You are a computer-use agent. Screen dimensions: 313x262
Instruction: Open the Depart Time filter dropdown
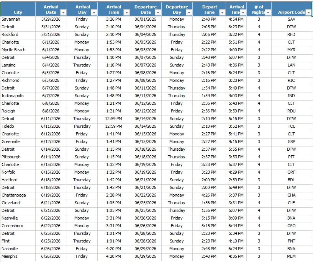tap(222, 13)
